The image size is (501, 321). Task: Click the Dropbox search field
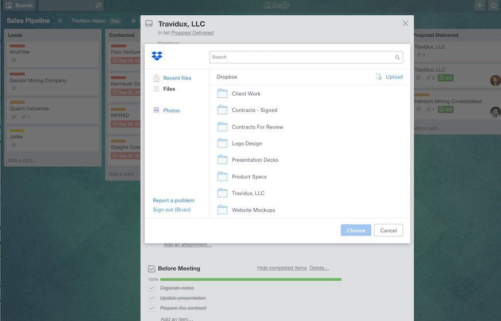(x=301, y=57)
